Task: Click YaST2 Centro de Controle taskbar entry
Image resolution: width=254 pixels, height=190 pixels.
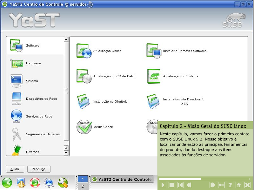Action: point(122,179)
